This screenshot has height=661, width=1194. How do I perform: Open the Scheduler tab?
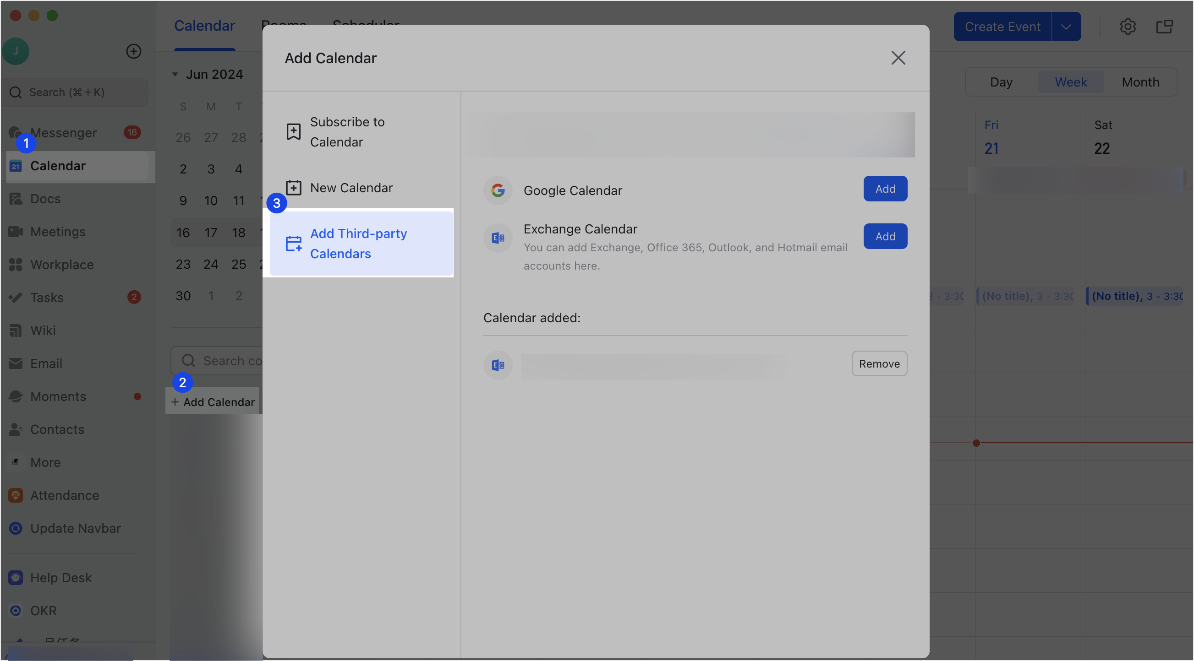point(366,26)
